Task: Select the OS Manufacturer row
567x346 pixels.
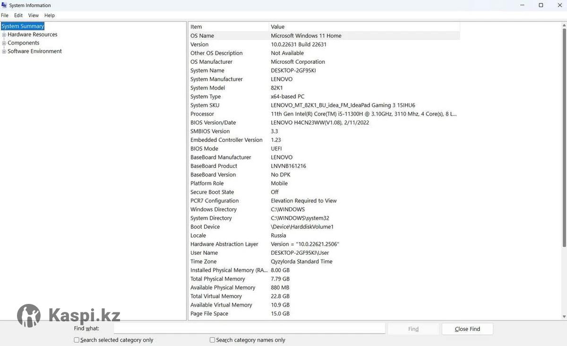Action: point(324,62)
